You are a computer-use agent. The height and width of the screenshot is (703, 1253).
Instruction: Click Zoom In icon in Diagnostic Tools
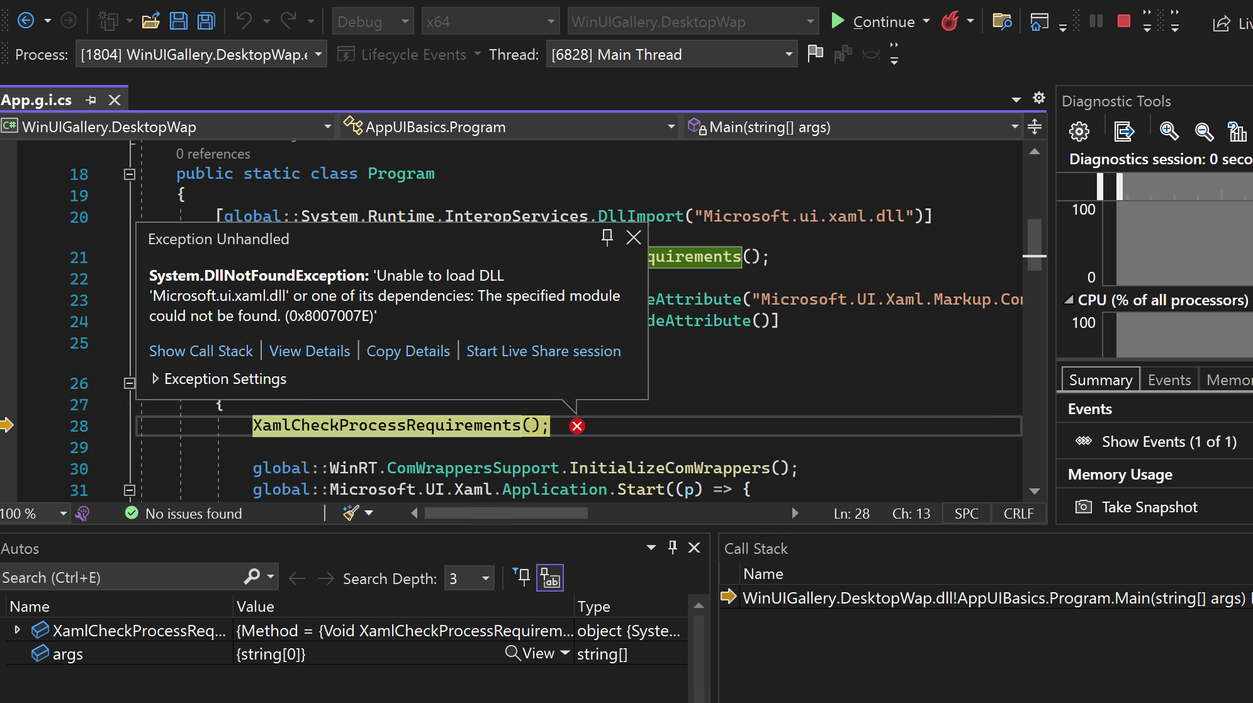[x=1169, y=131]
